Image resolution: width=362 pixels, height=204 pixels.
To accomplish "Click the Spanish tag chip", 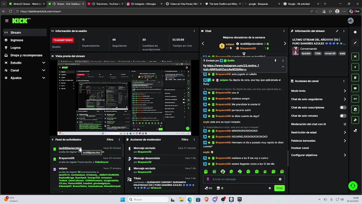I will [x=306, y=54].
